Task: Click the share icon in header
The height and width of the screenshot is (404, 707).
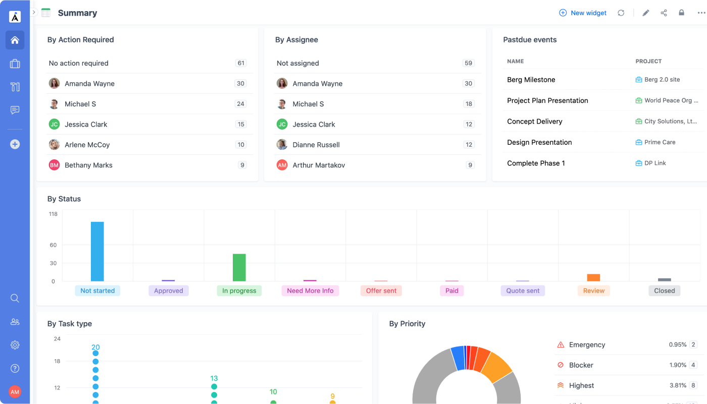Action: click(664, 13)
